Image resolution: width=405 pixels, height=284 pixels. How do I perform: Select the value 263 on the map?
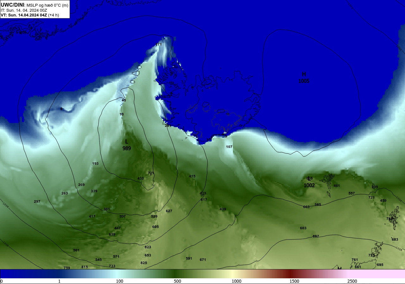[x=65, y=193]
